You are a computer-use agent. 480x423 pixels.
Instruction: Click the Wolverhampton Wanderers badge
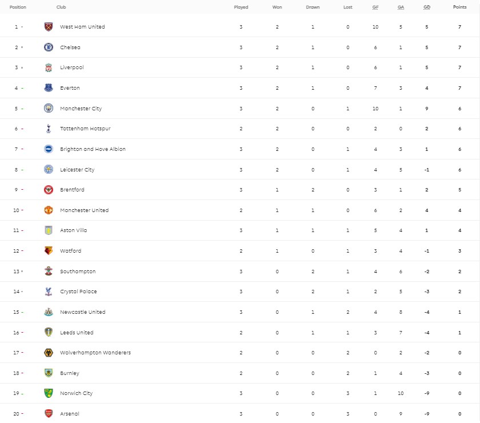coord(49,353)
